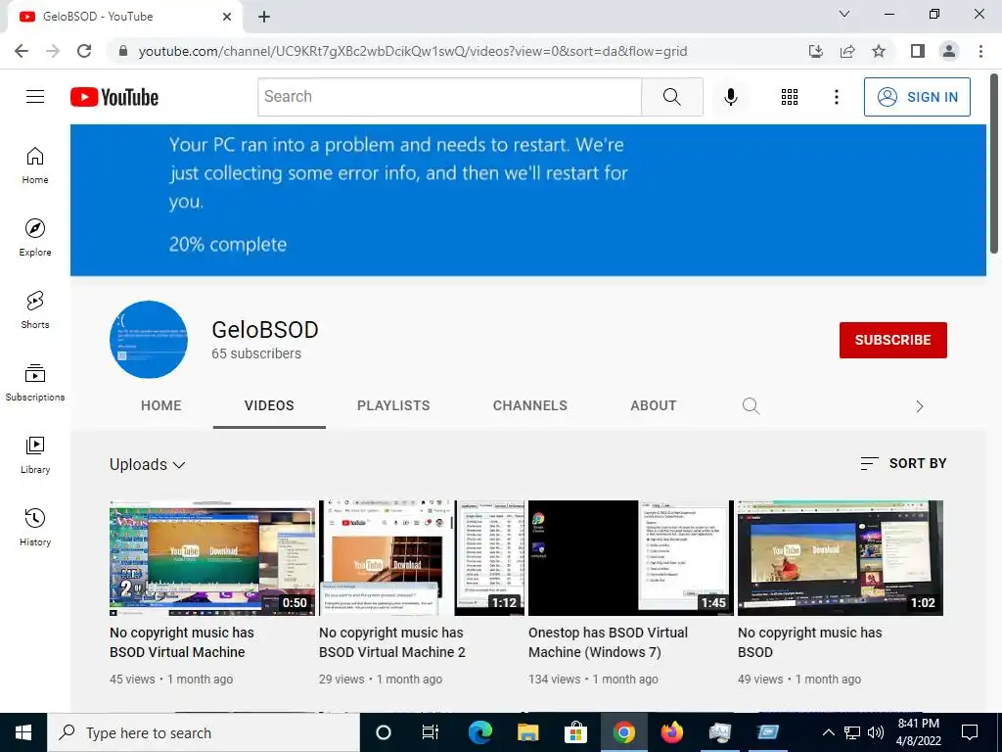
Task: Search within the channel using magnifier icon
Action: 751,405
